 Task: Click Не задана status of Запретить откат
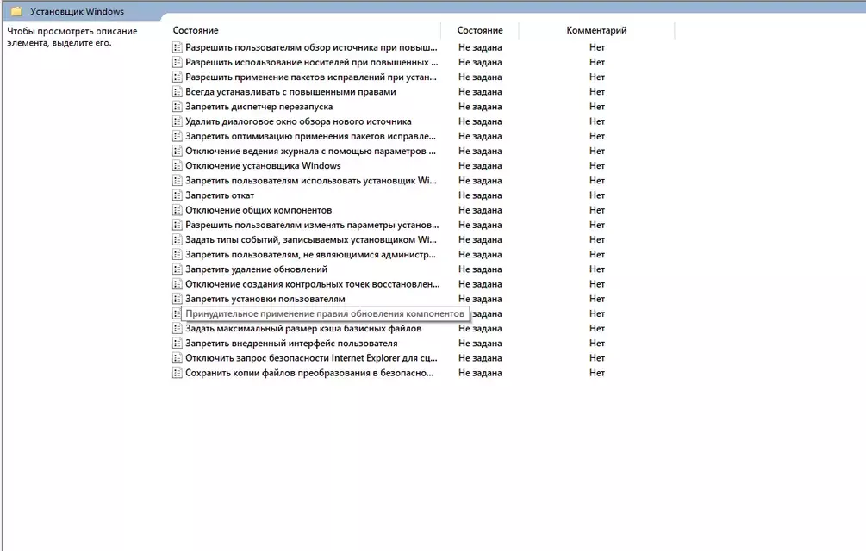(x=480, y=195)
